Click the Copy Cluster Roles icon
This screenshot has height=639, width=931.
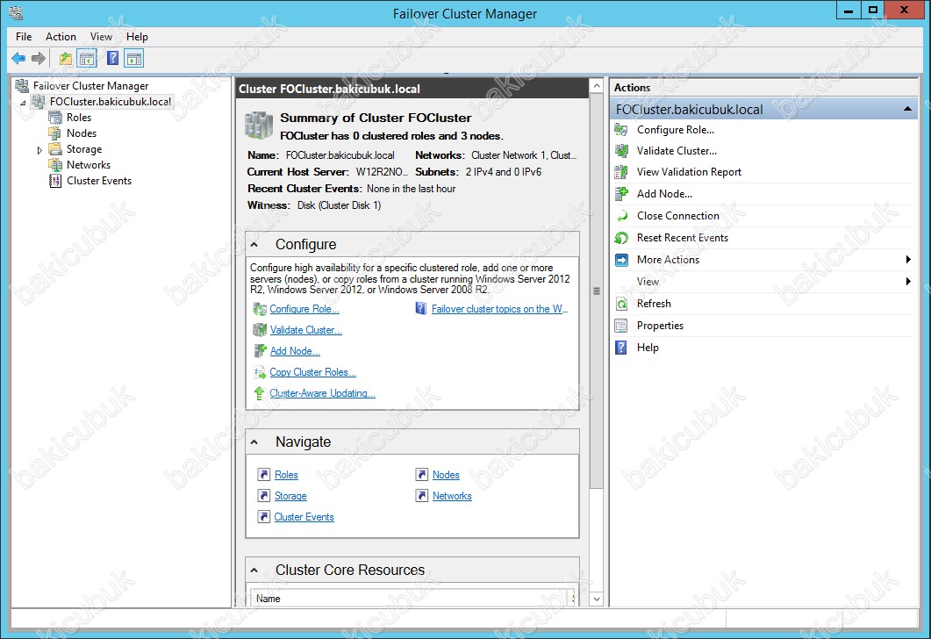260,372
